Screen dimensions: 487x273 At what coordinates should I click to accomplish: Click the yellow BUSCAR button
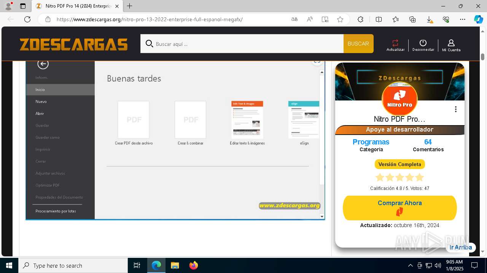(358, 44)
